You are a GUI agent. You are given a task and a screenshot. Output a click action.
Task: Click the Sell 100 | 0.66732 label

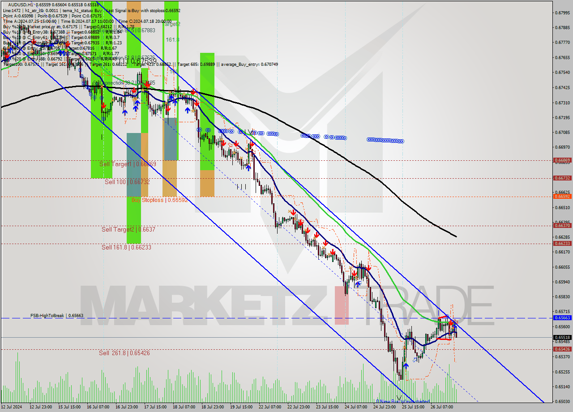click(x=127, y=182)
